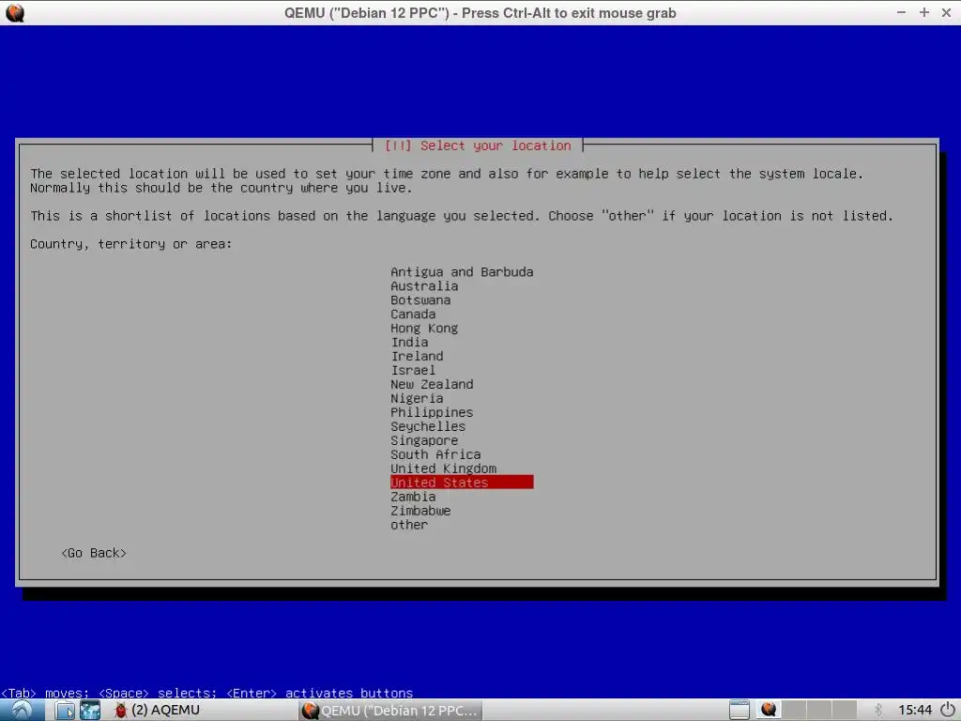Select Australia in the country list

click(424, 285)
